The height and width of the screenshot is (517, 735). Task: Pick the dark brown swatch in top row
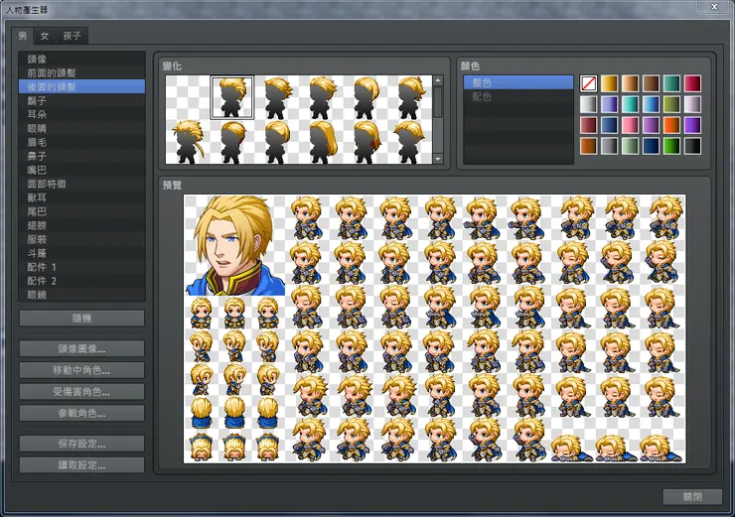(x=651, y=83)
